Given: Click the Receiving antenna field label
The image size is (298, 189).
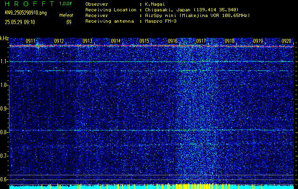Looking at the screenshot, I should (109, 21).
